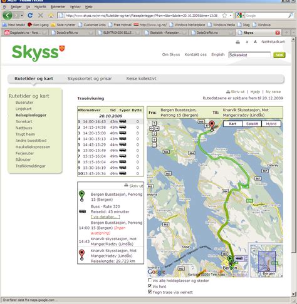Open search engine selector dropdown
Screen dimensions: 297x304
click(240, 16)
